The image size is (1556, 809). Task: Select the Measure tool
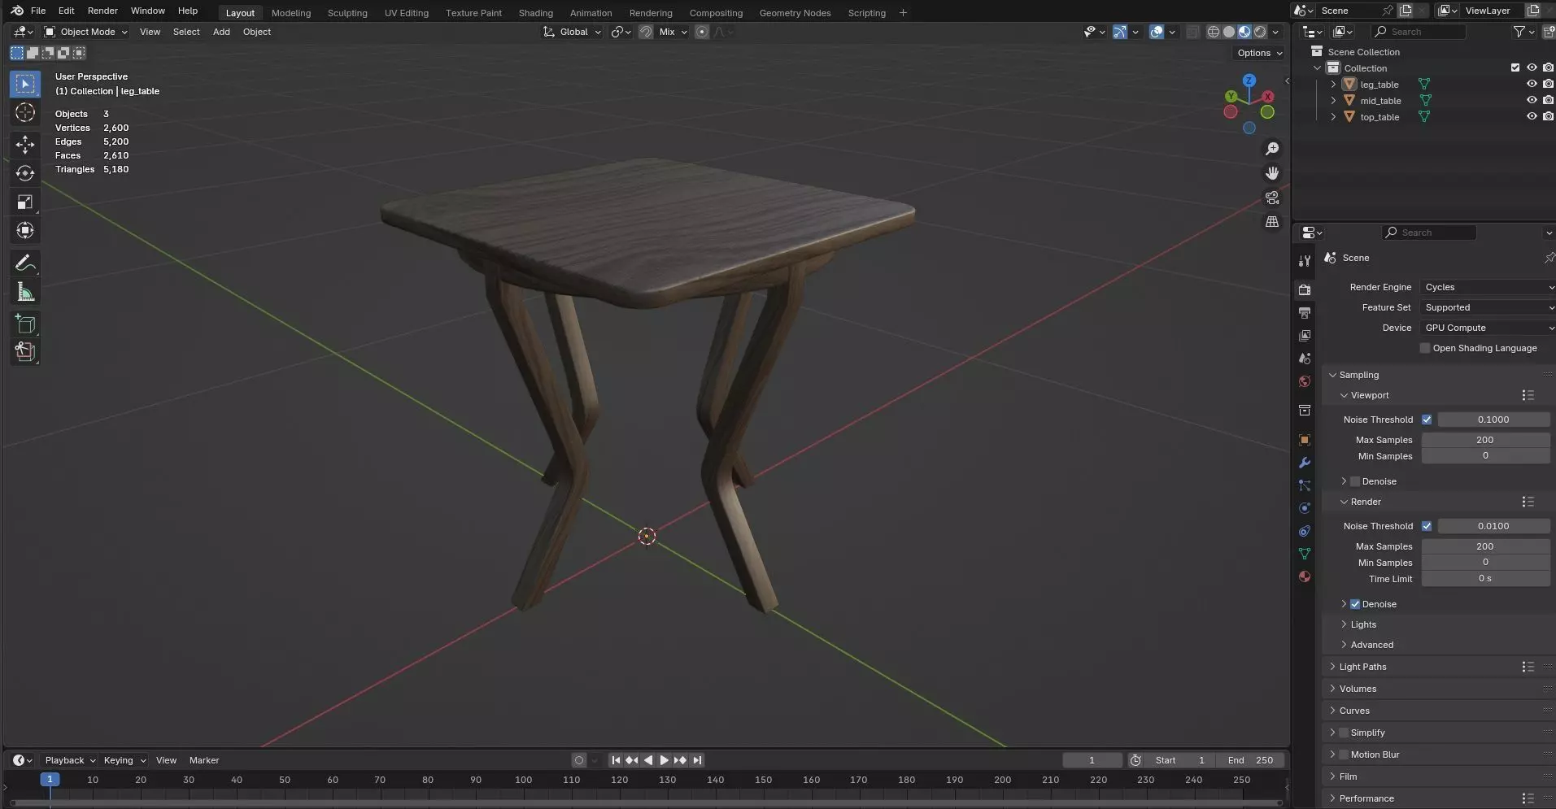point(25,292)
